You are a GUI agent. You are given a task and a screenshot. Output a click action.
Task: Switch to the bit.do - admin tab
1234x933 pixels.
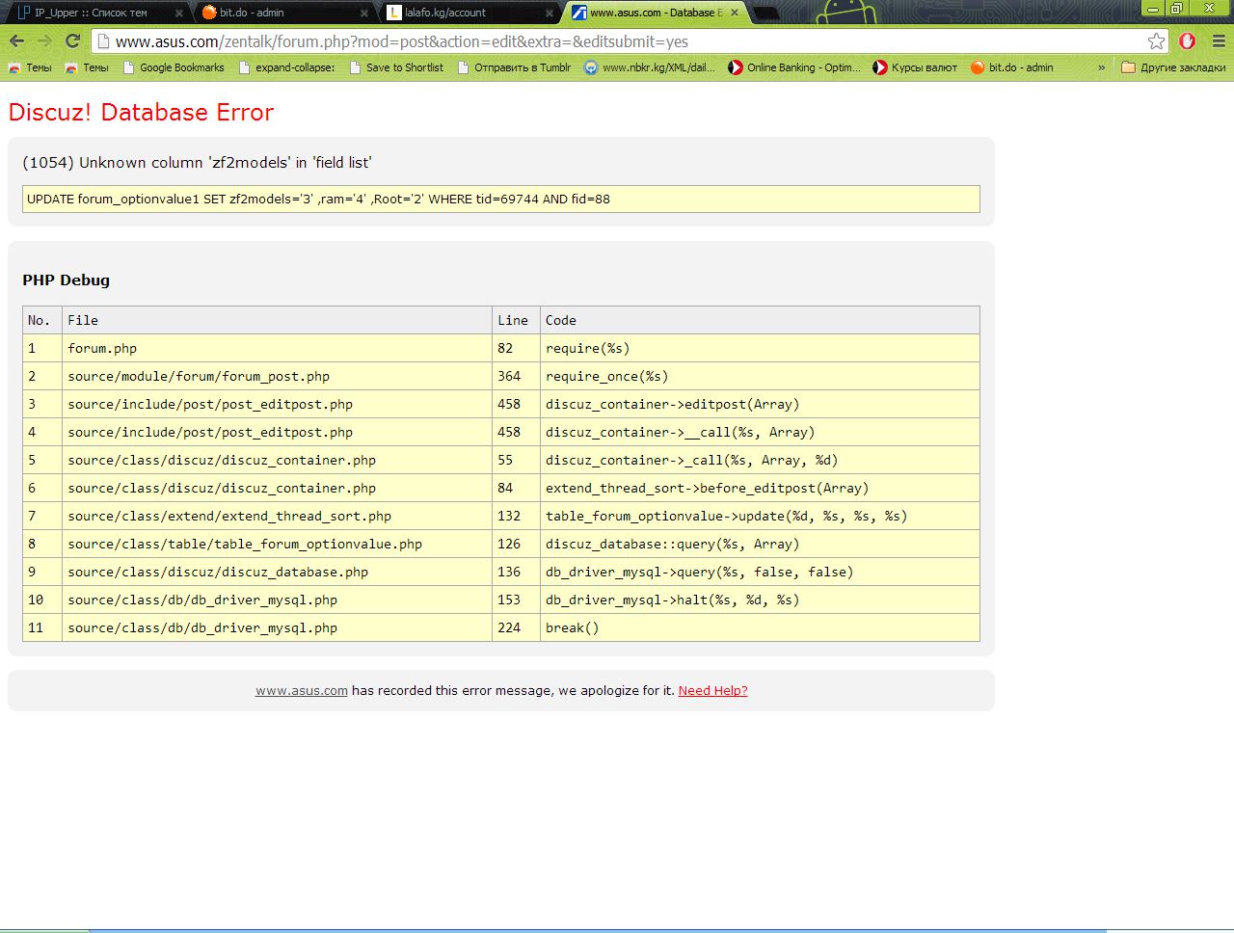pyautogui.click(x=282, y=13)
